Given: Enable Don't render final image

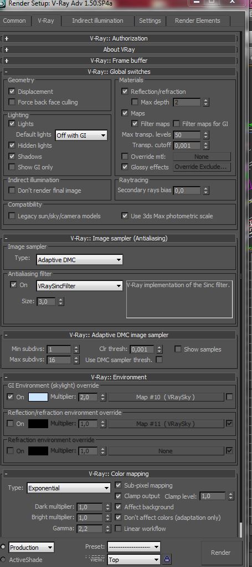Looking at the screenshot, I should tap(12, 190).
